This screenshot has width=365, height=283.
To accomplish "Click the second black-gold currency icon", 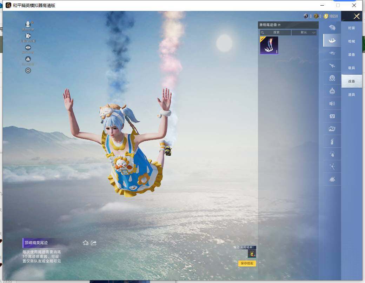I will (316, 16).
